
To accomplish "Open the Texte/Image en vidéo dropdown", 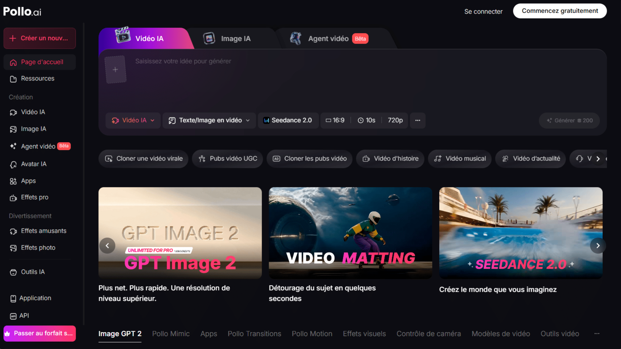I will [x=209, y=121].
